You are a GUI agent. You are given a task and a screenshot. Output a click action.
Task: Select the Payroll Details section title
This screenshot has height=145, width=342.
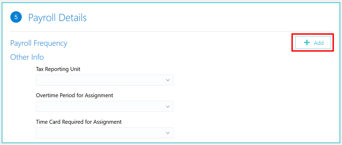tap(57, 18)
